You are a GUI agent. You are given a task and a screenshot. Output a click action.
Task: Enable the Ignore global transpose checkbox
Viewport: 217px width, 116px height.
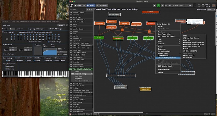[x=29, y=29]
